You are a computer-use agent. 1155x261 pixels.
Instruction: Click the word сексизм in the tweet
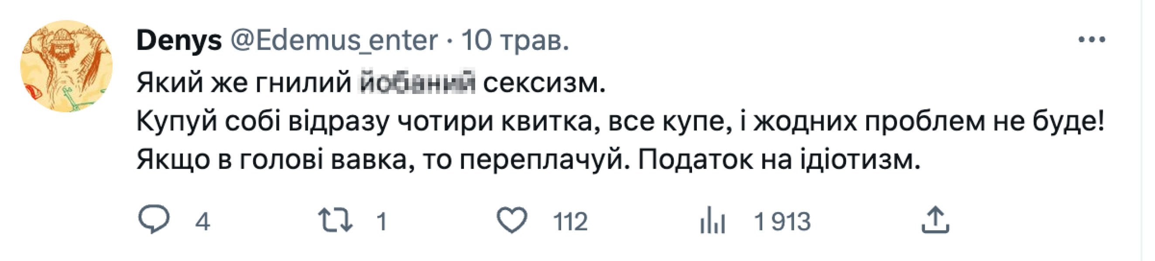(544, 84)
